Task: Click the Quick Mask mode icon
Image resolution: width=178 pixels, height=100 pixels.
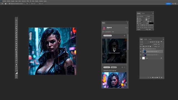Action: point(16,75)
